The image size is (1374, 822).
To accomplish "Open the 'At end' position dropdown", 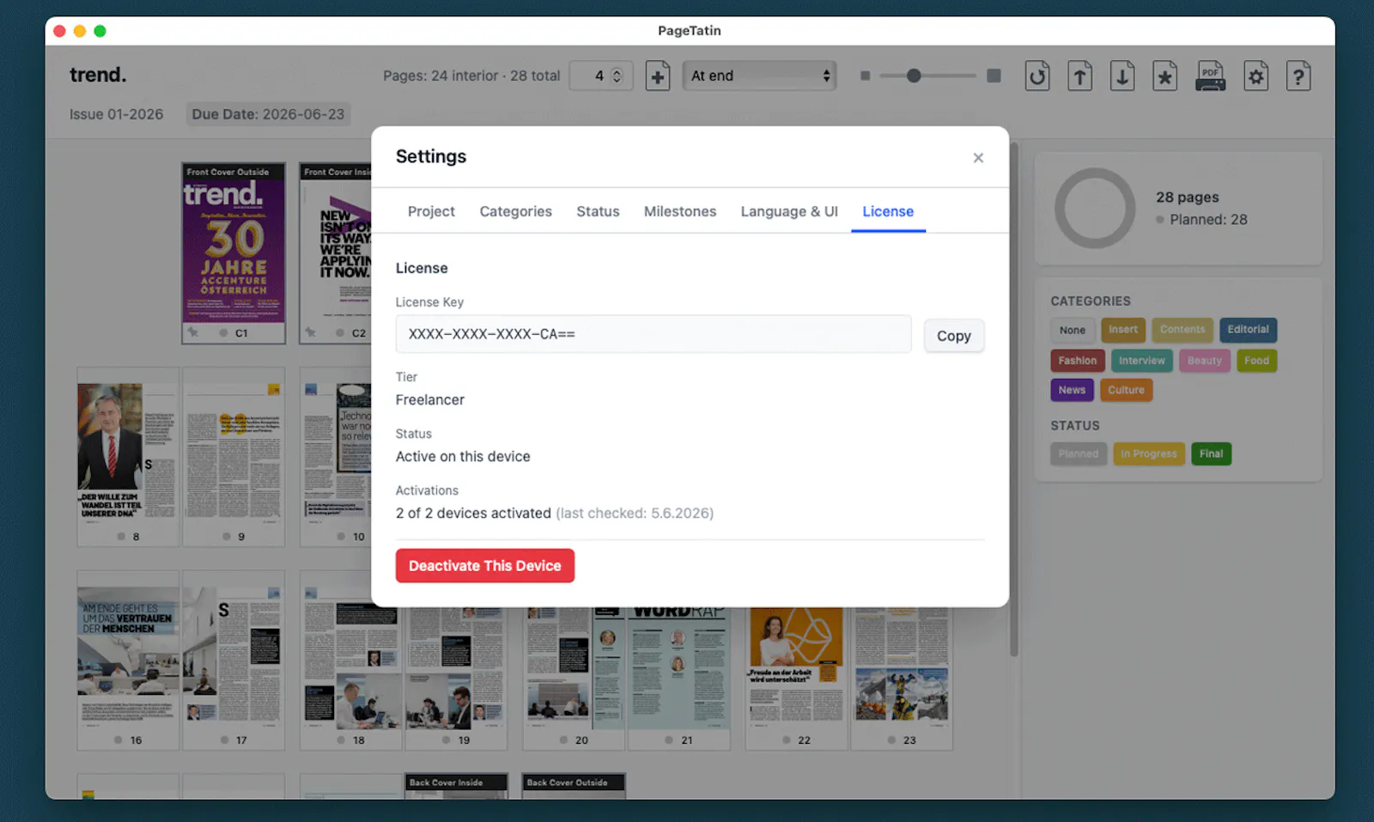I will 760,76.
